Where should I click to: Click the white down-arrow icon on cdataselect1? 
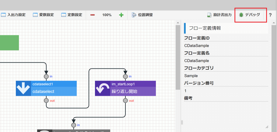point(23,89)
